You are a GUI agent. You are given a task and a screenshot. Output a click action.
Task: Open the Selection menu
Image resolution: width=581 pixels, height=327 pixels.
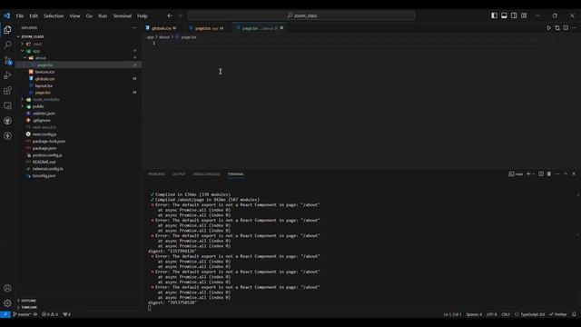pos(54,16)
